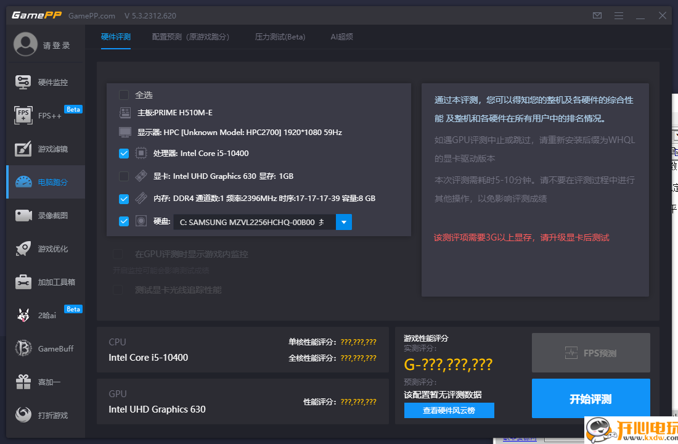Click the red 该测评项需要3G以上显存 warning text
The width and height of the screenshot is (678, 444).
tap(521, 237)
